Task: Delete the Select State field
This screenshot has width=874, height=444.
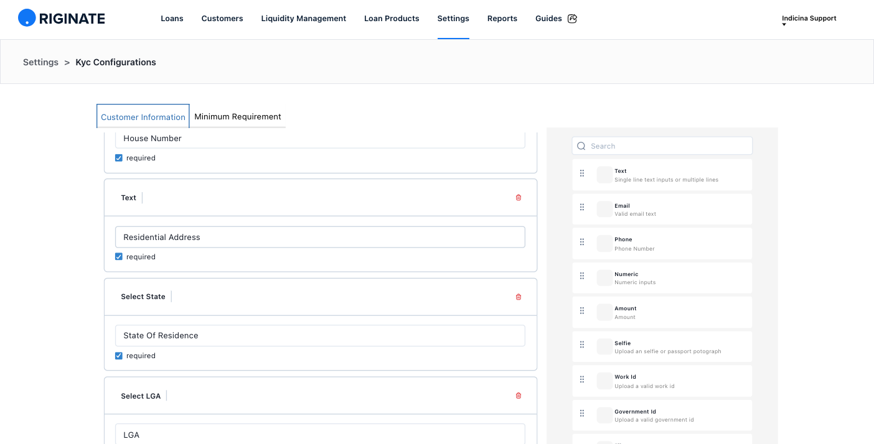Action: click(519, 297)
